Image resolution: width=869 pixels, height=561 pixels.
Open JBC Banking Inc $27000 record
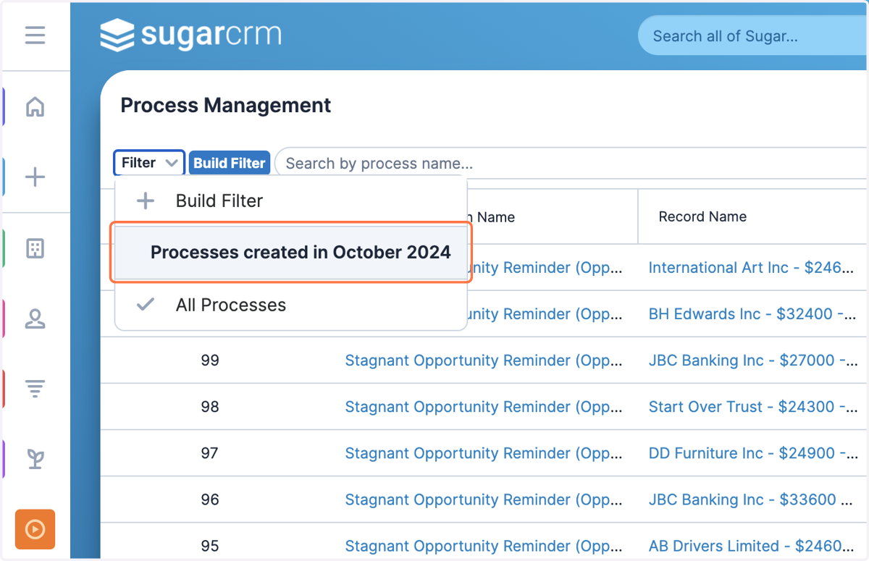[x=752, y=360]
